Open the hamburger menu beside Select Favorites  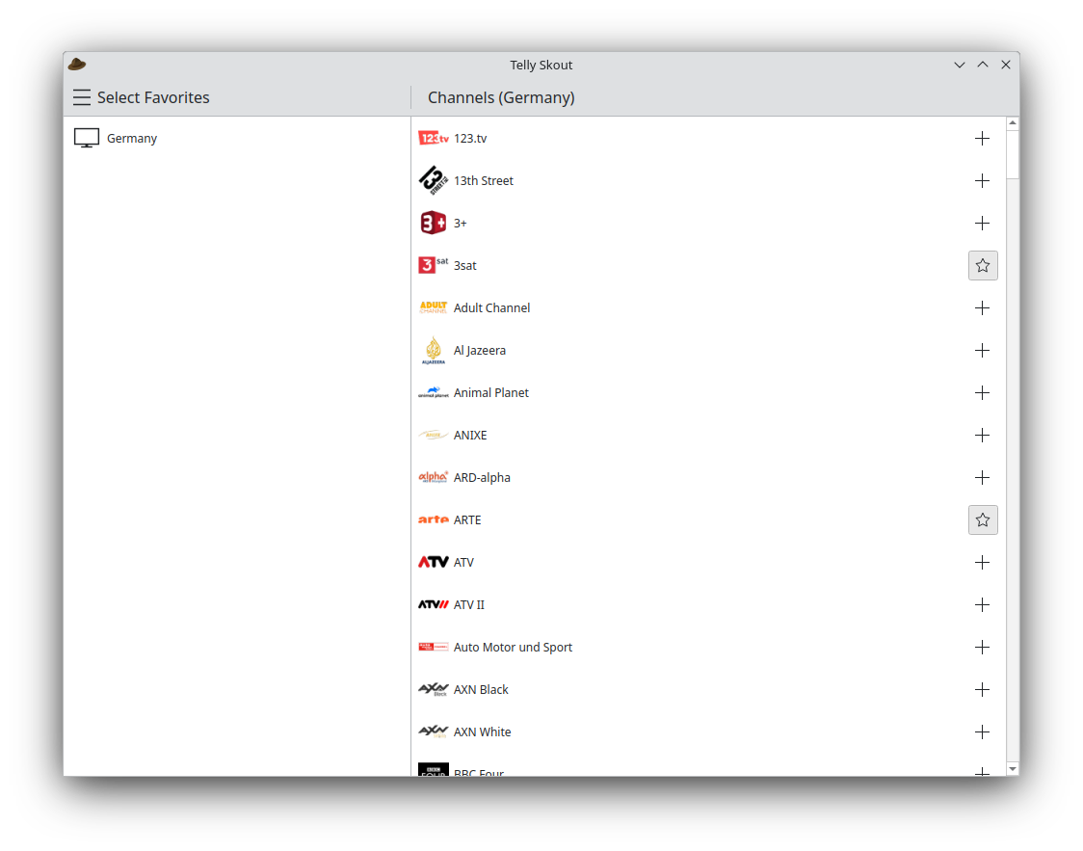[x=82, y=97]
